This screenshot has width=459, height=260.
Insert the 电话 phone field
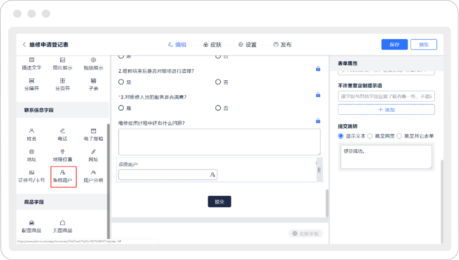tap(62, 134)
